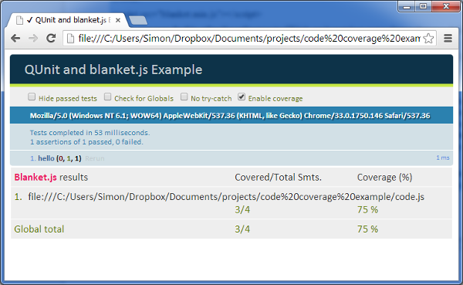Click the 'Coverage (%)' column header
Image resolution: width=463 pixels, height=285 pixels.
(x=385, y=177)
